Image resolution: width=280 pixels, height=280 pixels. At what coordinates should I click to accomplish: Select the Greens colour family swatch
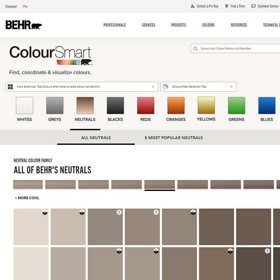point(236,105)
